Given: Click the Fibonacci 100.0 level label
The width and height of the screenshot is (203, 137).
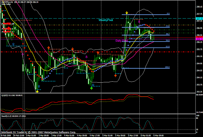Looking at the screenshot, I should click(167, 67).
